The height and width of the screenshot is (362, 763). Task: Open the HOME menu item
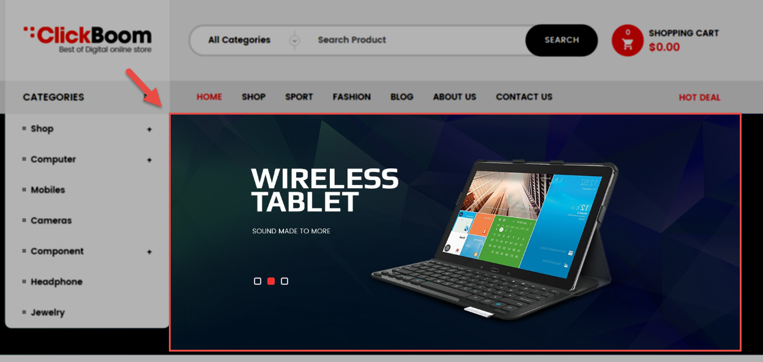209,97
